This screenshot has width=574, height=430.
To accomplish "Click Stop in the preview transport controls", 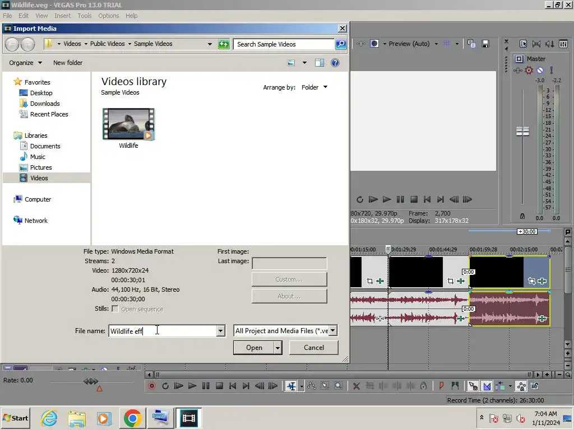I will (414, 199).
